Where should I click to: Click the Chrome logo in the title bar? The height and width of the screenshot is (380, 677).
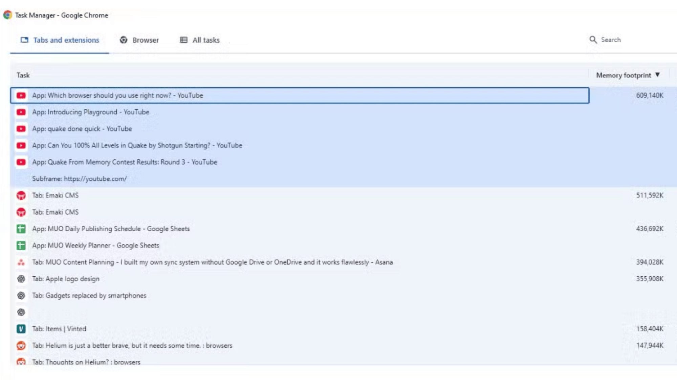7,15
